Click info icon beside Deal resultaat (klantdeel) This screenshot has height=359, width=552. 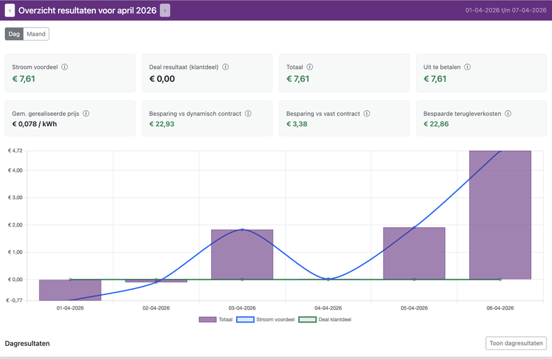tap(226, 67)
